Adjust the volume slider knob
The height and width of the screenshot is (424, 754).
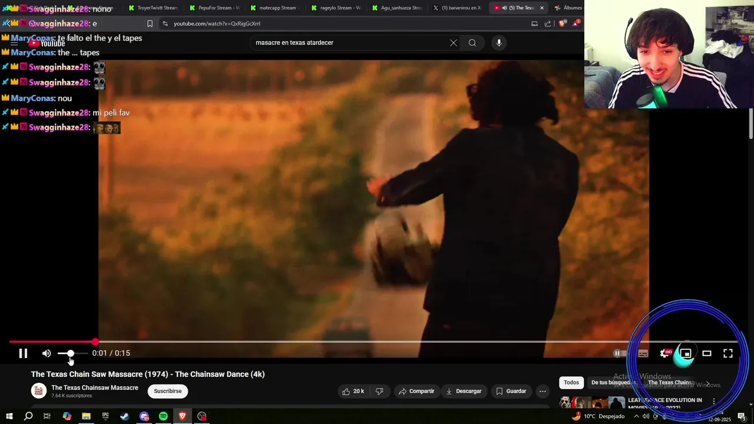click(x=70, y=353)
